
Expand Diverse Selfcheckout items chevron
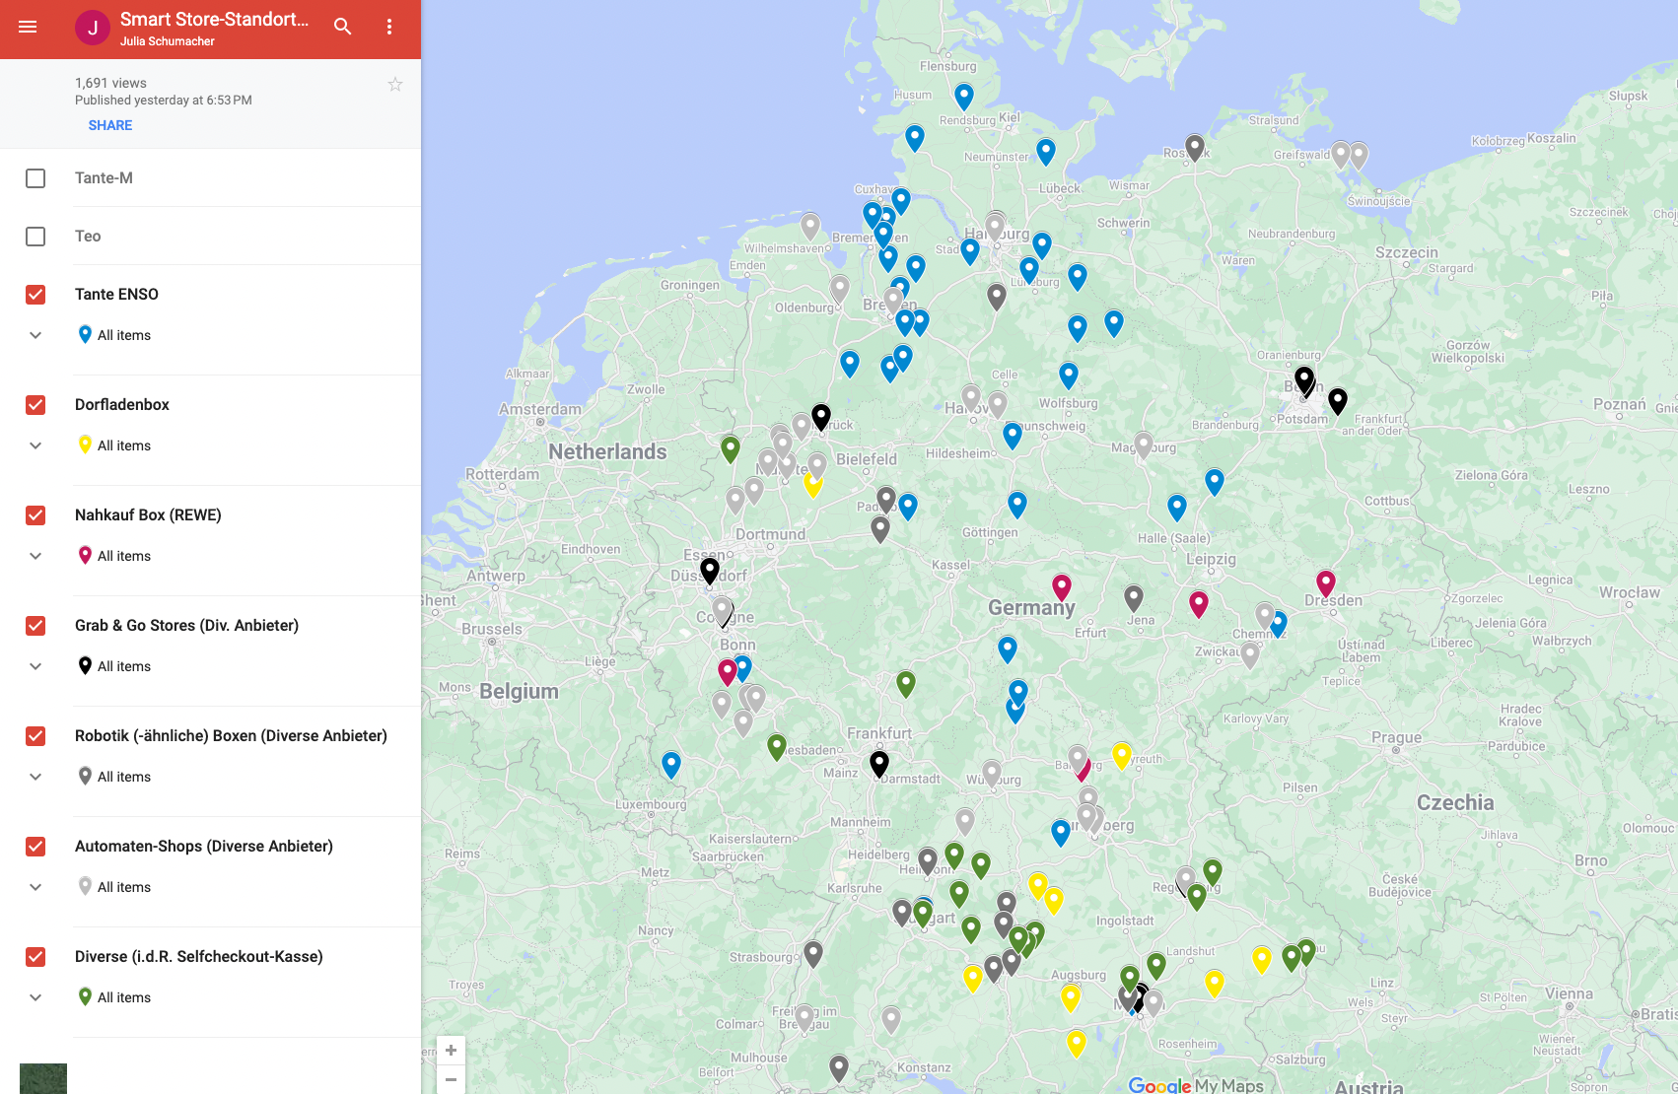tap(35, 997)
